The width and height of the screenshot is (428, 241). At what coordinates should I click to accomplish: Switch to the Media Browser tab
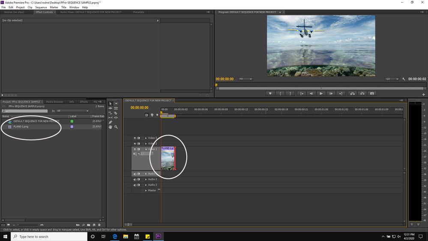point(54,102)
